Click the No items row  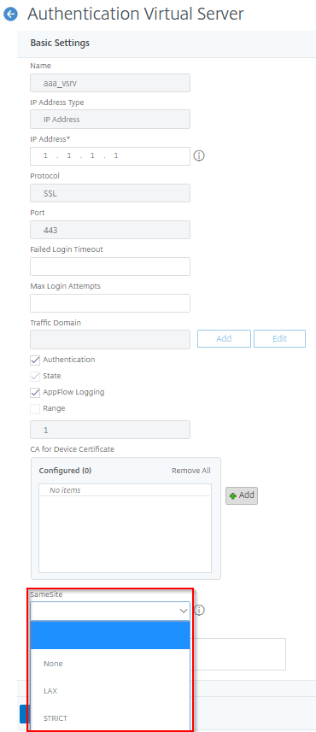pos(125,490)
